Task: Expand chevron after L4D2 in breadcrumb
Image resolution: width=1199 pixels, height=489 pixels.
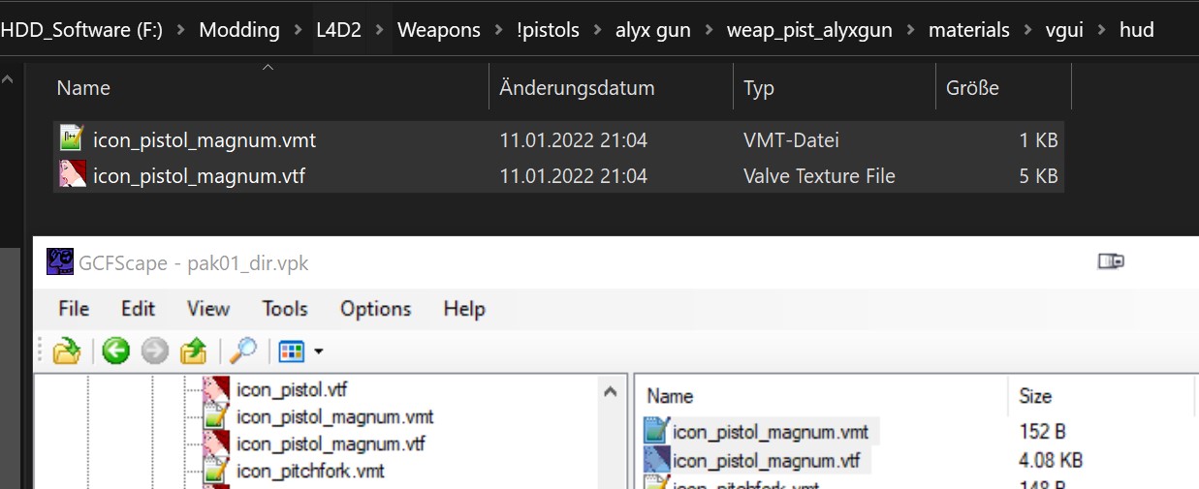Action: (380, 31)
